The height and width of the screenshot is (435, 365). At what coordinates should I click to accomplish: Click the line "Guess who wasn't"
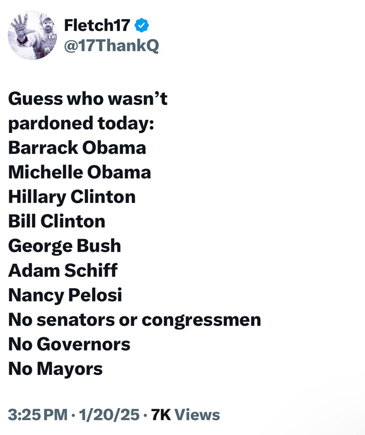[x=88, y=99]
